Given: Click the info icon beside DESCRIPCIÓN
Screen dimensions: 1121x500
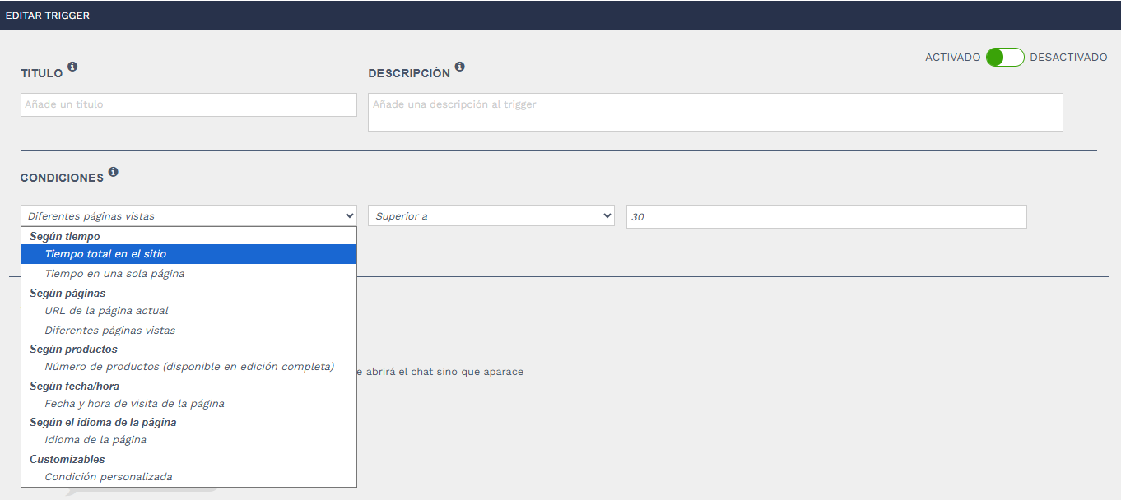Looking at the screenshot, I should (459, 67).
